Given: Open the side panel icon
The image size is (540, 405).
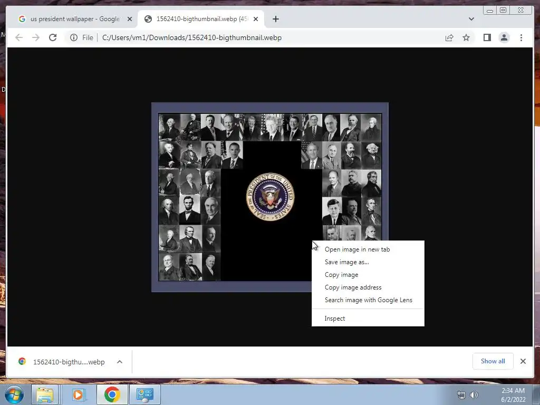Looking at the screenshot, I should [487, 37].
